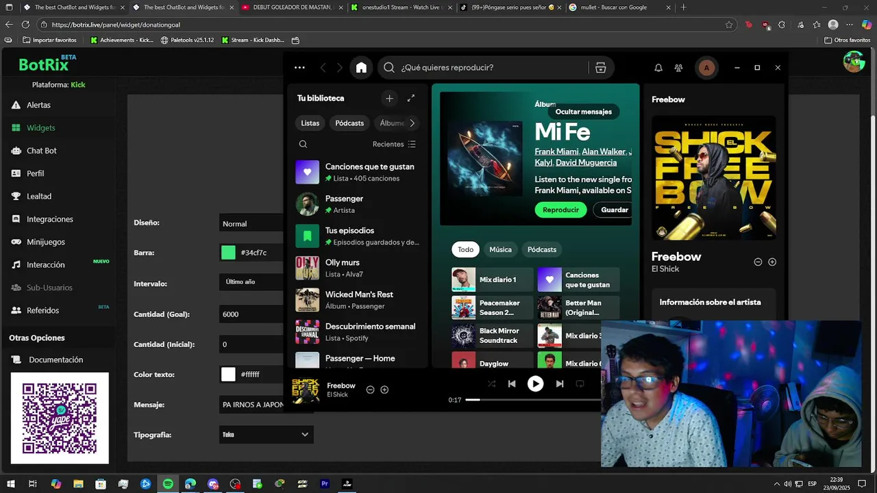Open Mix diario 1 card
The width and height of the screenshot is (877, 493).
[x=492, y=279]
